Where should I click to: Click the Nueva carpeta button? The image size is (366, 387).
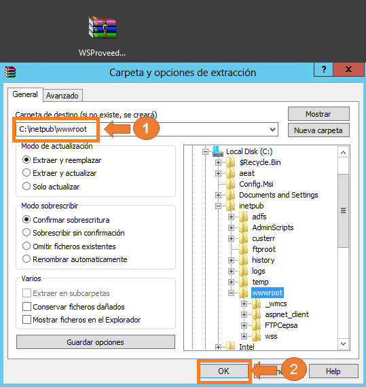tap(318, 130)
